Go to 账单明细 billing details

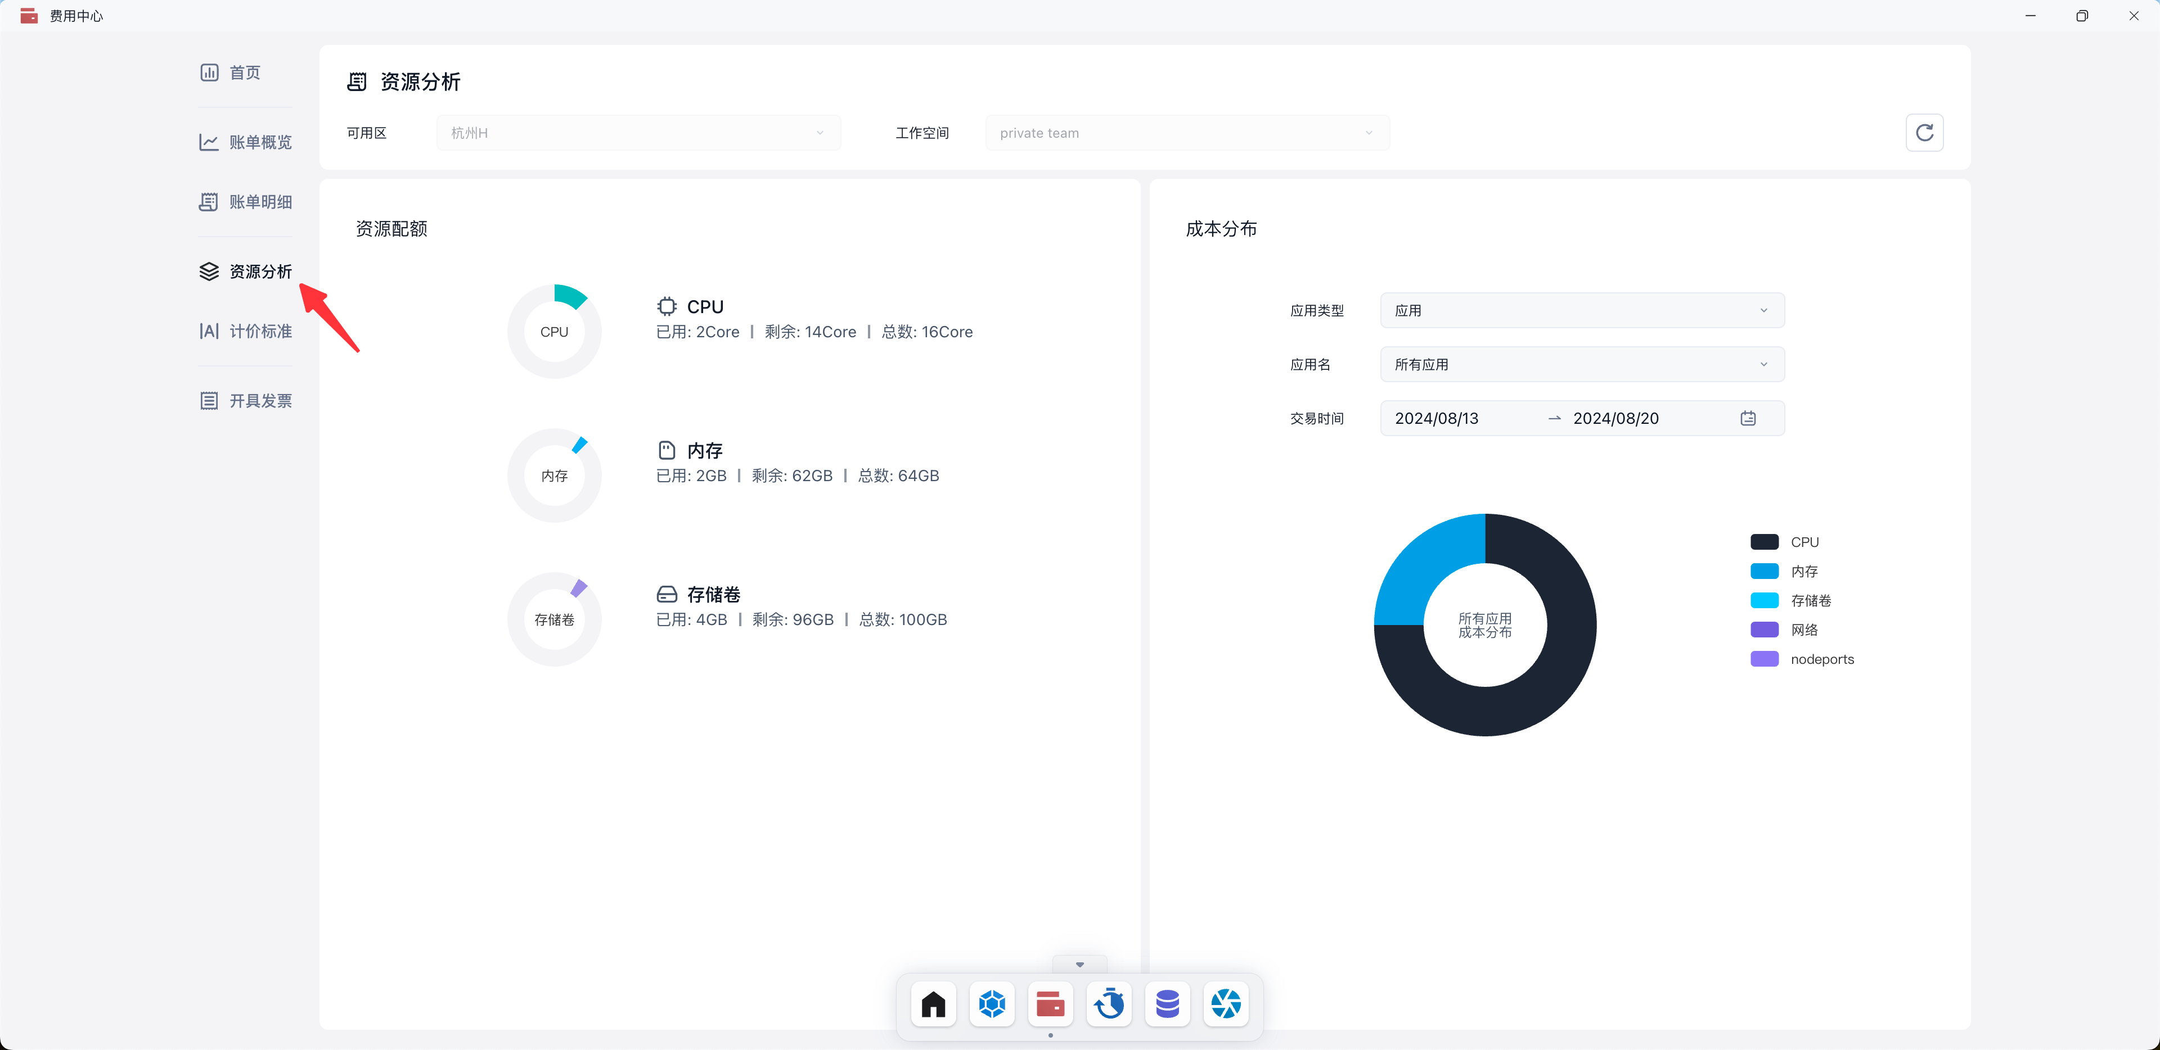click(x=245, y=202)
